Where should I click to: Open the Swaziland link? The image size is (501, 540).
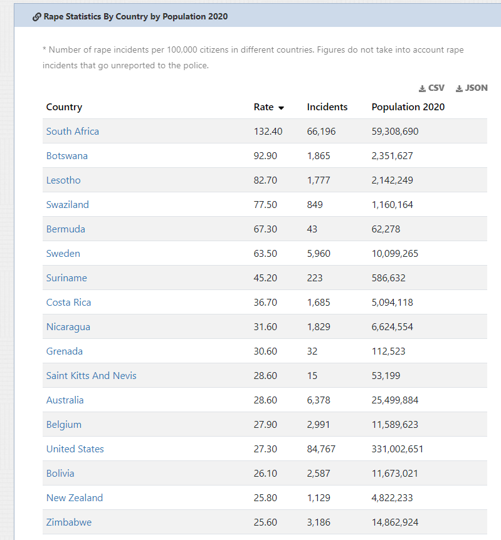(68, 205)
